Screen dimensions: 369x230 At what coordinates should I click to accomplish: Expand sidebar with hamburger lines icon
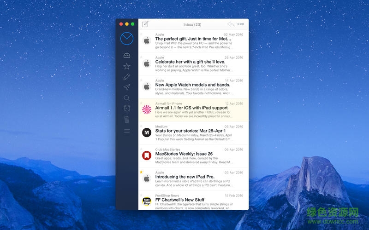point(127,131)
